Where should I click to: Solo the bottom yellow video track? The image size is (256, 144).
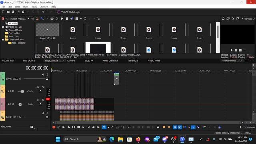pyautogui.click(x=47, y=113)
